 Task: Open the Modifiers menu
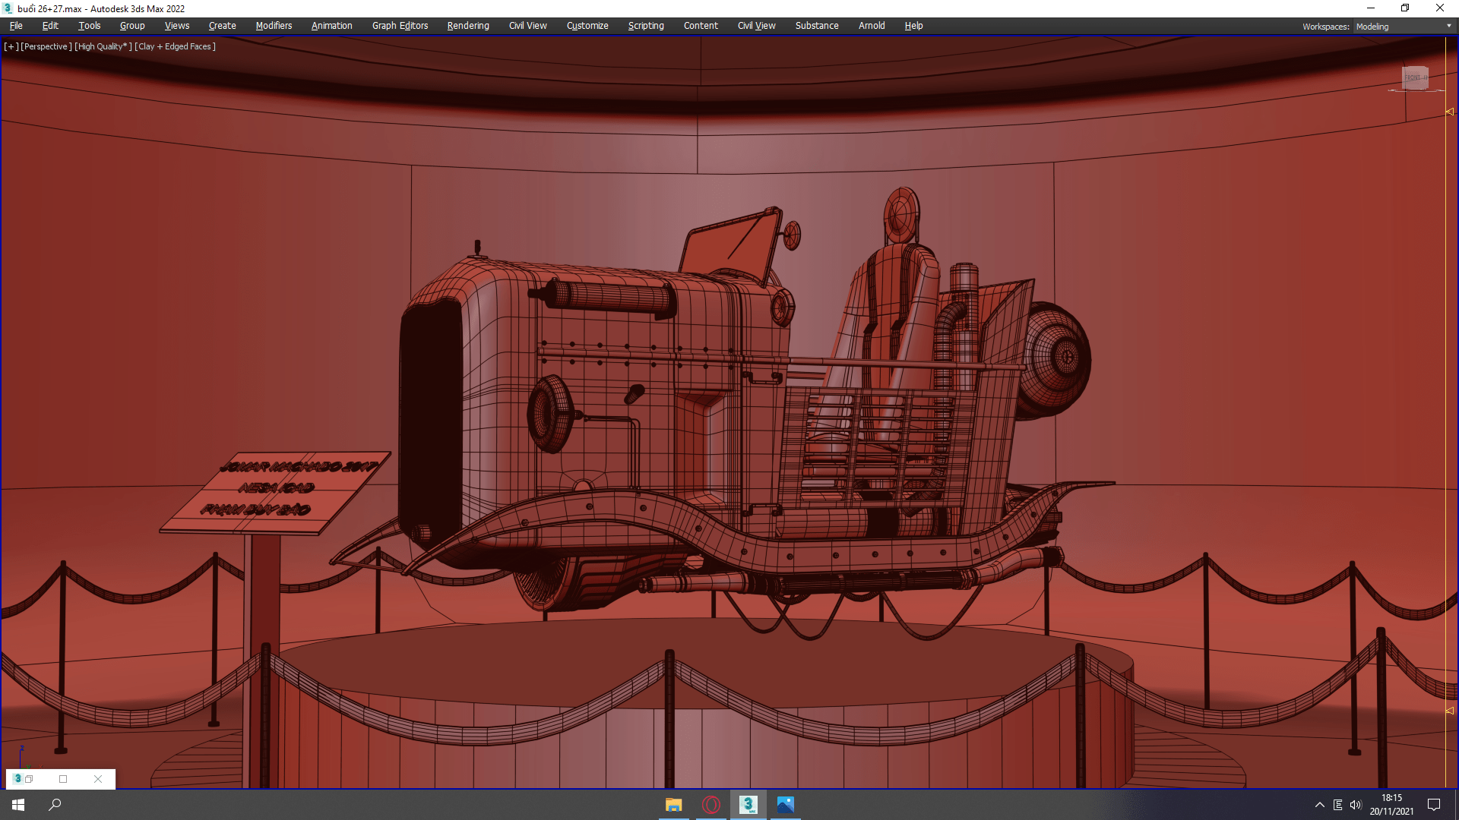click(x=274, y=26)
